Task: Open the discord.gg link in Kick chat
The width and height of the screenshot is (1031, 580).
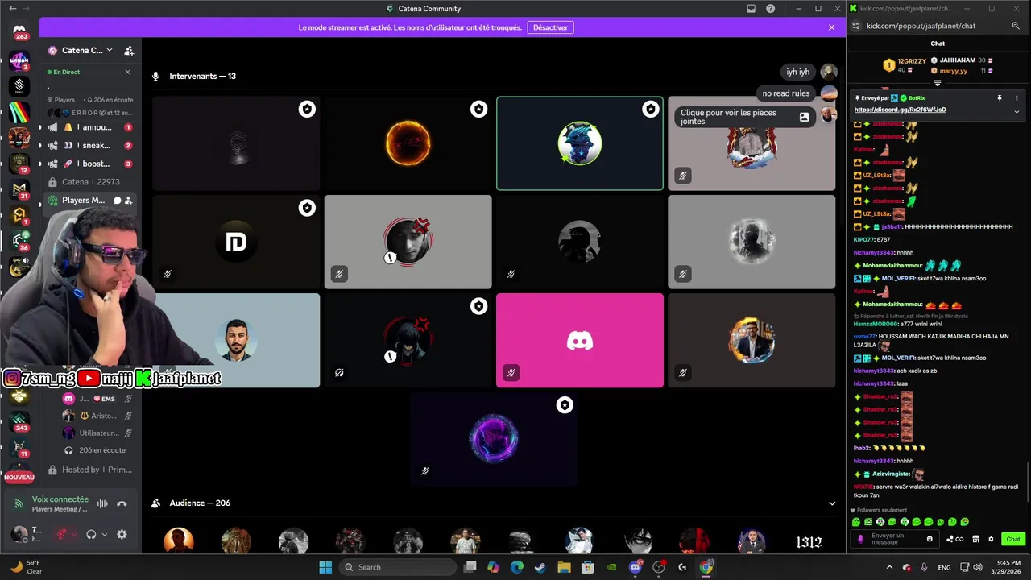Action: 900,110
